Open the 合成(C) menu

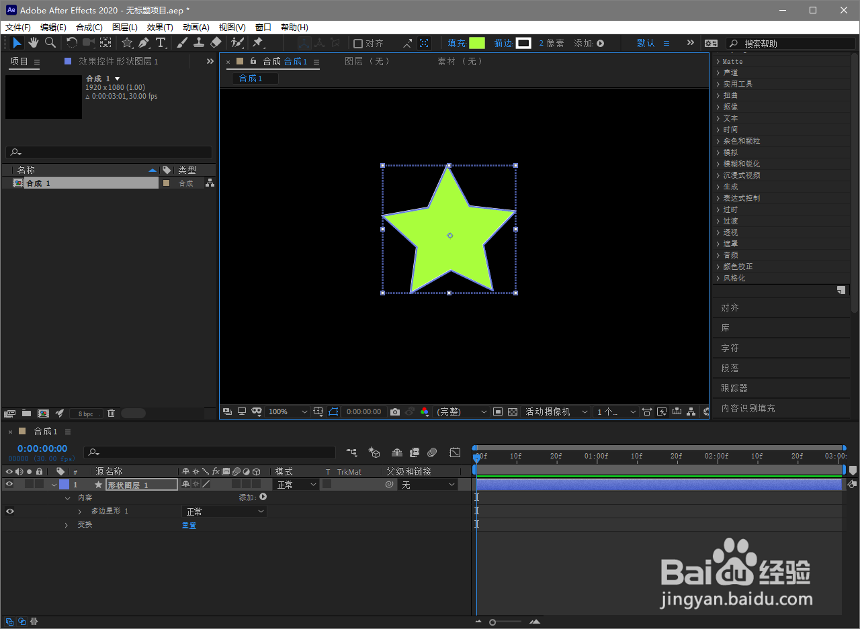[x=89, y=28]
